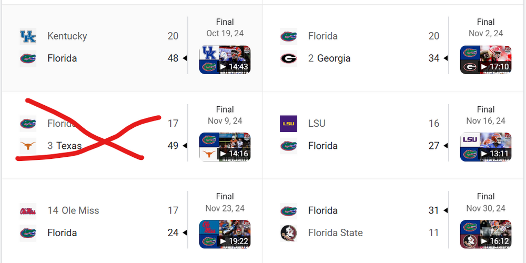Click the Ole Miss logo icon

[28, 211]
